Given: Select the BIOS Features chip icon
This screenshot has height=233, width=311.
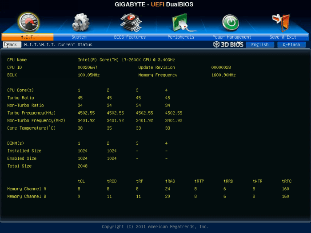Looking at the screenshot, I should (x=131, y=23).
